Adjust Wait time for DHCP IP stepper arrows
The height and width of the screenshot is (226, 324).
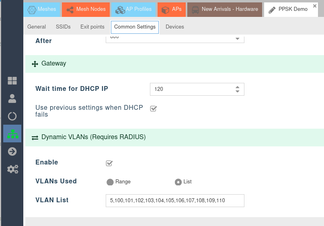pyautogui.click(x=237, y=89)
